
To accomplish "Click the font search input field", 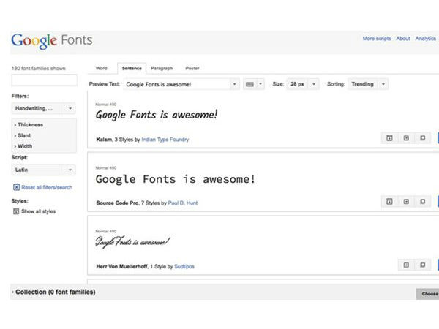I will [44, 80].
